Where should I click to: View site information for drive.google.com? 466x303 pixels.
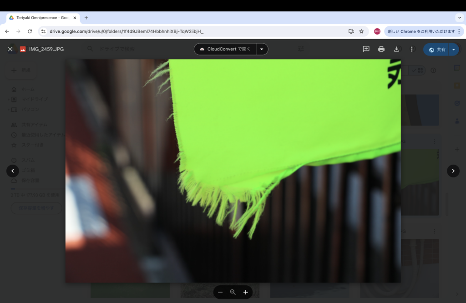[x=43, y=31]
